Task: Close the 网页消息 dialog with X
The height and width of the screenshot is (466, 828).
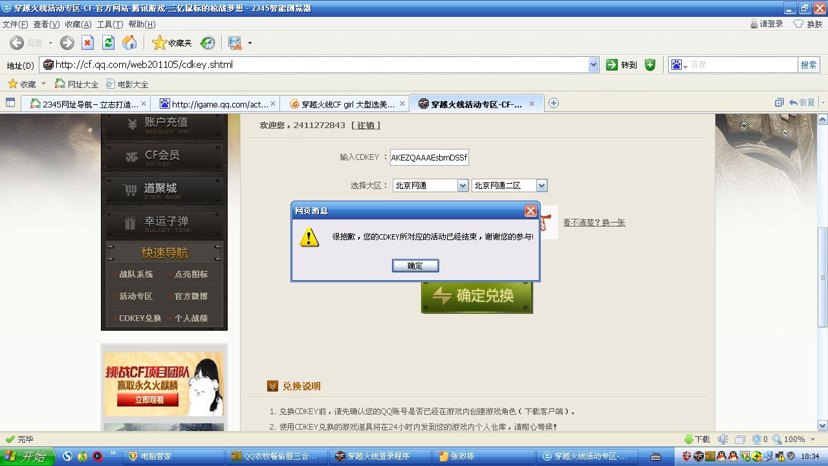Action: pos(530,210)
